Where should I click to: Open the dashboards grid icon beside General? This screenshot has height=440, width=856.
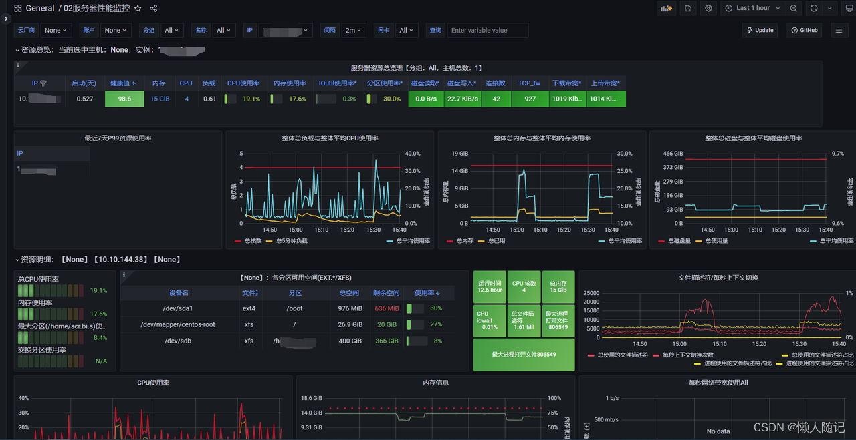click(x=18, y=9)
